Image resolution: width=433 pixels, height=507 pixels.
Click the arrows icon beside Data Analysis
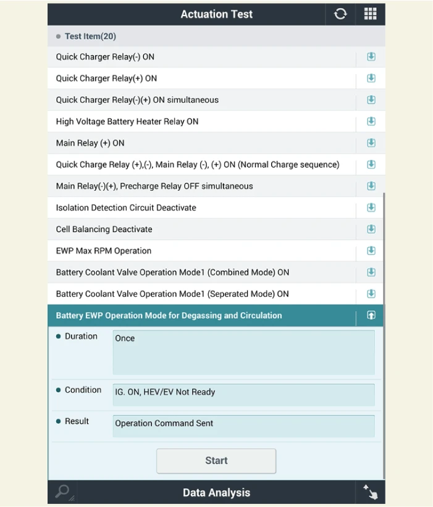pyautogui.click(x=370, y=492)
